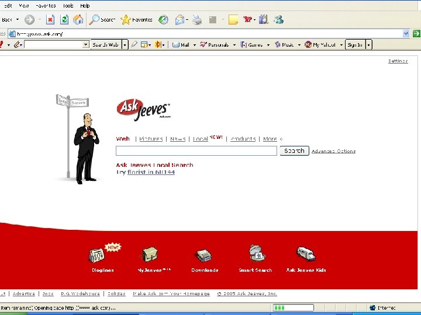Print the page with the printer icon

coord(197,20)
